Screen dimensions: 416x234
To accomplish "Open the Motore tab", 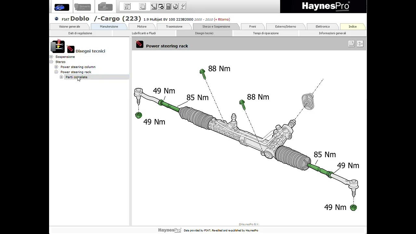I will tap(142, 27).
